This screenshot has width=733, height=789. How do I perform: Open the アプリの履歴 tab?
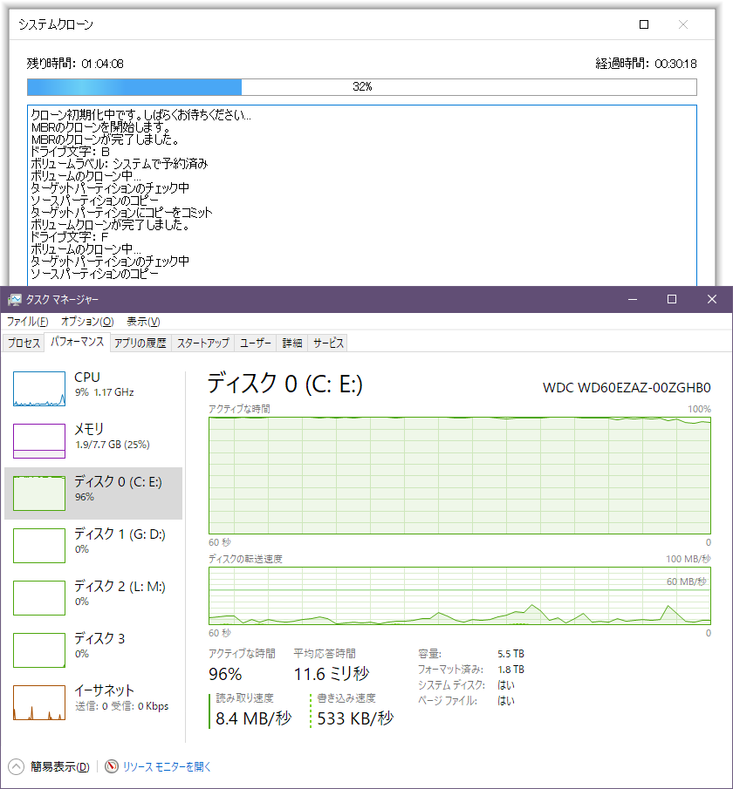point(140,343)
